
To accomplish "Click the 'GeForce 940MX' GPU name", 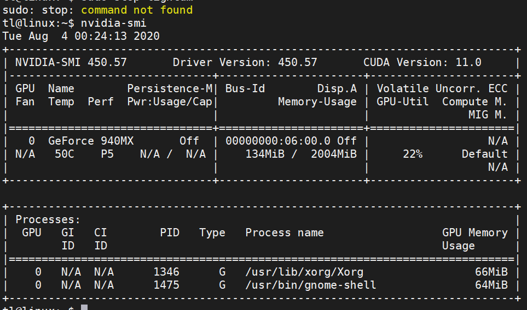I will [x=91, y=141].
